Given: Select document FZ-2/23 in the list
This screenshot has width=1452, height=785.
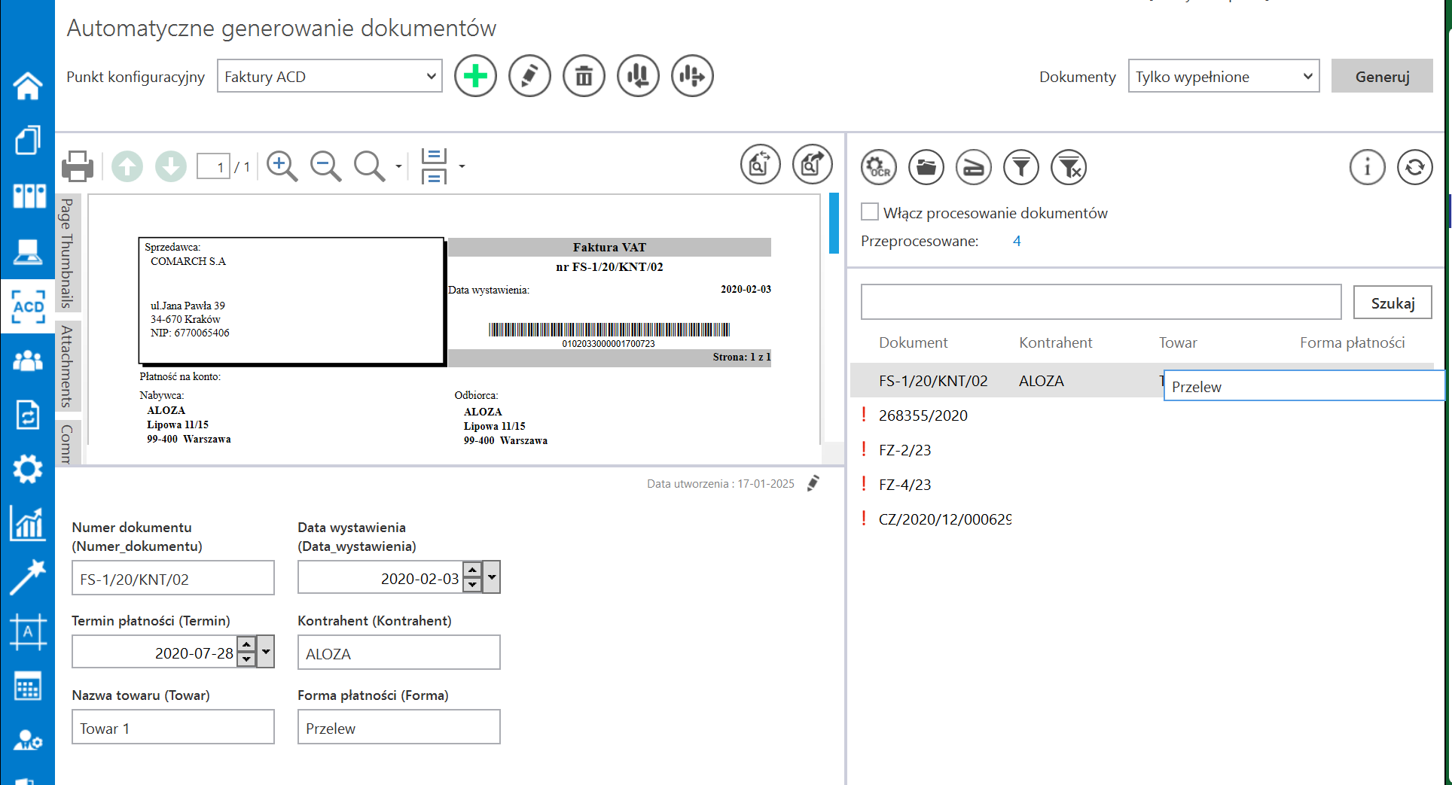Looking at the screenshot, I should tap(904, 450).
